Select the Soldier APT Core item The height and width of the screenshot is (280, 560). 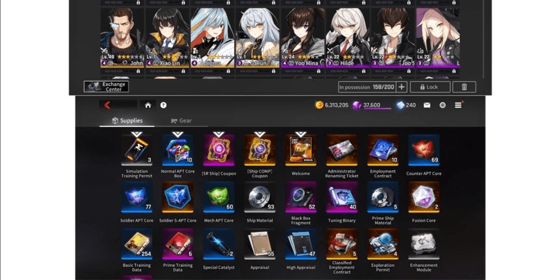(x=137, y=197)
